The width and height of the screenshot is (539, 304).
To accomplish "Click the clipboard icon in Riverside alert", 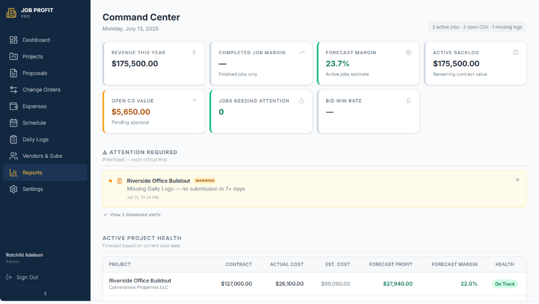I will [x=119, y=181].
